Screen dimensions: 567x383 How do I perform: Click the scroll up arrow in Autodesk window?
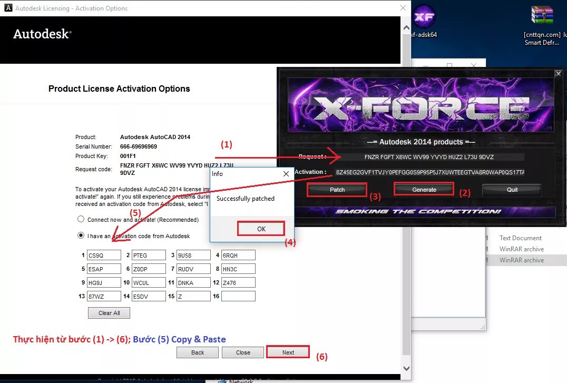tap(406, 28)
